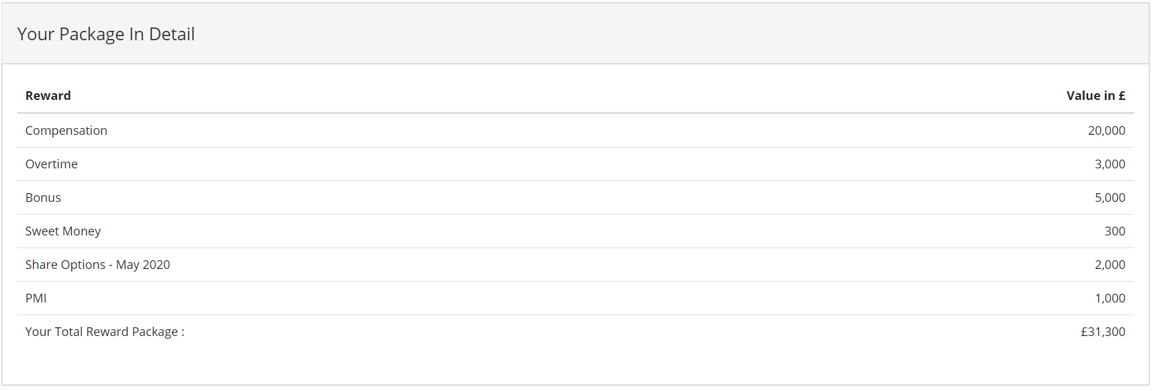The height and width of the screenshot is (391, 1154).
Task: Click the 1,000 PMI value
Action: pos(1109,298)
